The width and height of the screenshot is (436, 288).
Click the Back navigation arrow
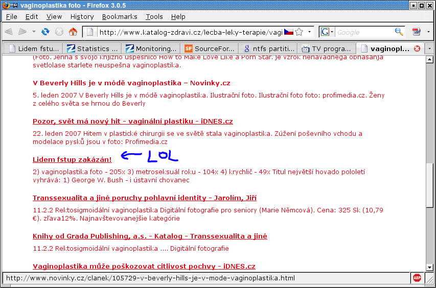point(9,32)
